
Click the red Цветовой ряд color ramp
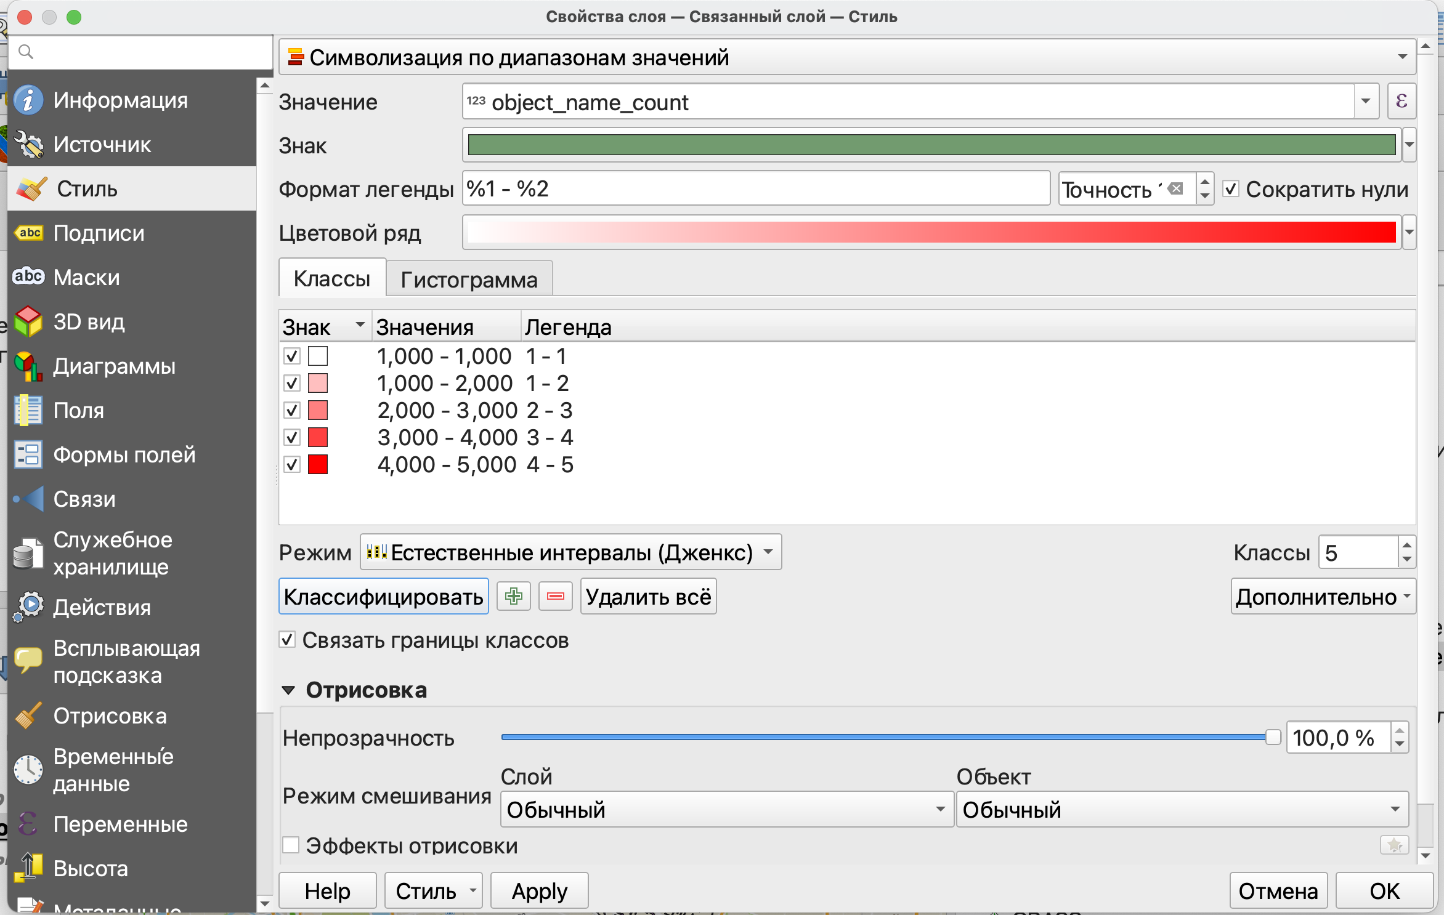(x=931, y=233)
